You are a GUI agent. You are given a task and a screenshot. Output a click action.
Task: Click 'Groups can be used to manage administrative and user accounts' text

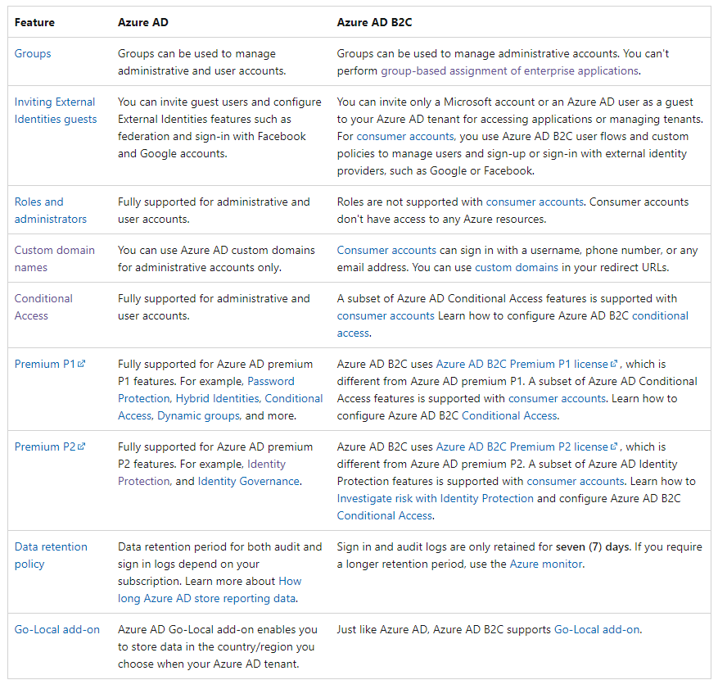click(x=201, y=61)
